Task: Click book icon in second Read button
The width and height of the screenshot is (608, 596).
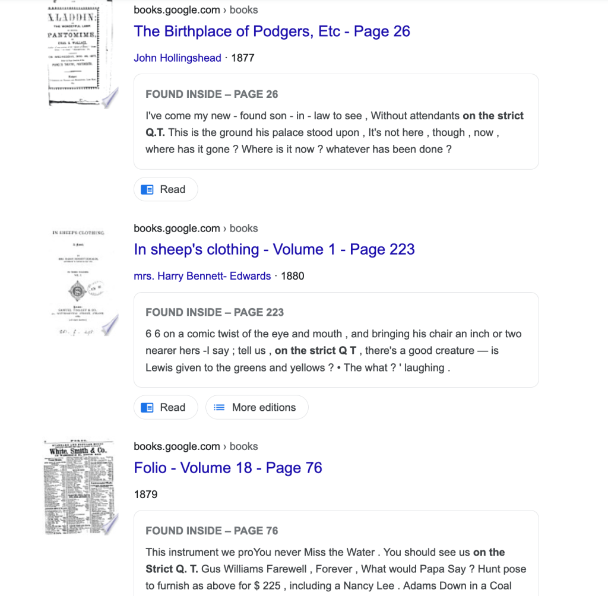Action: 147,407
